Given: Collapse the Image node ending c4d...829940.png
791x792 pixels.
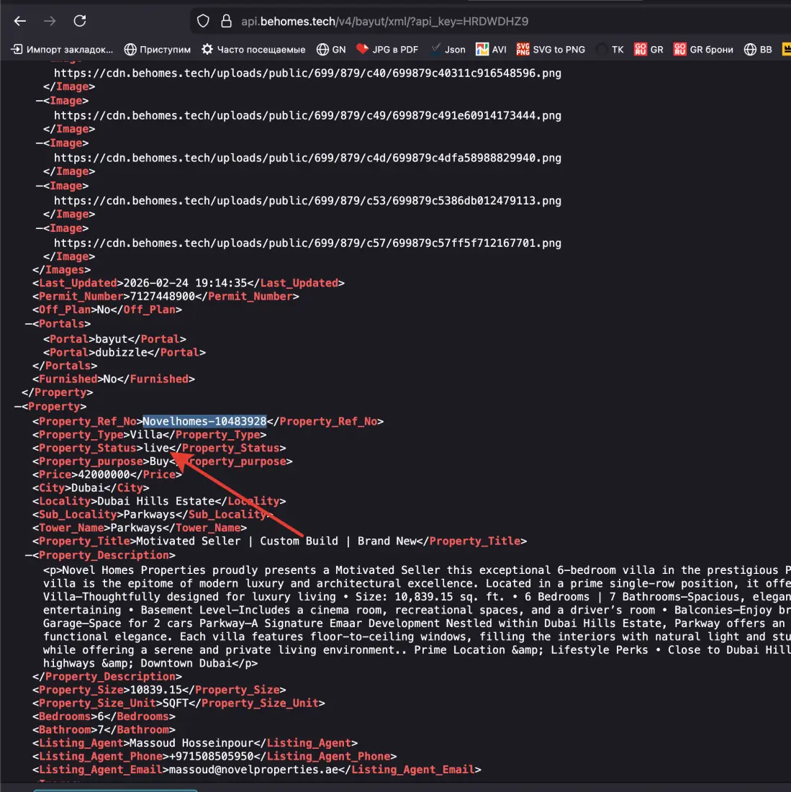Looking at the screenshot, I should (39, 143).
